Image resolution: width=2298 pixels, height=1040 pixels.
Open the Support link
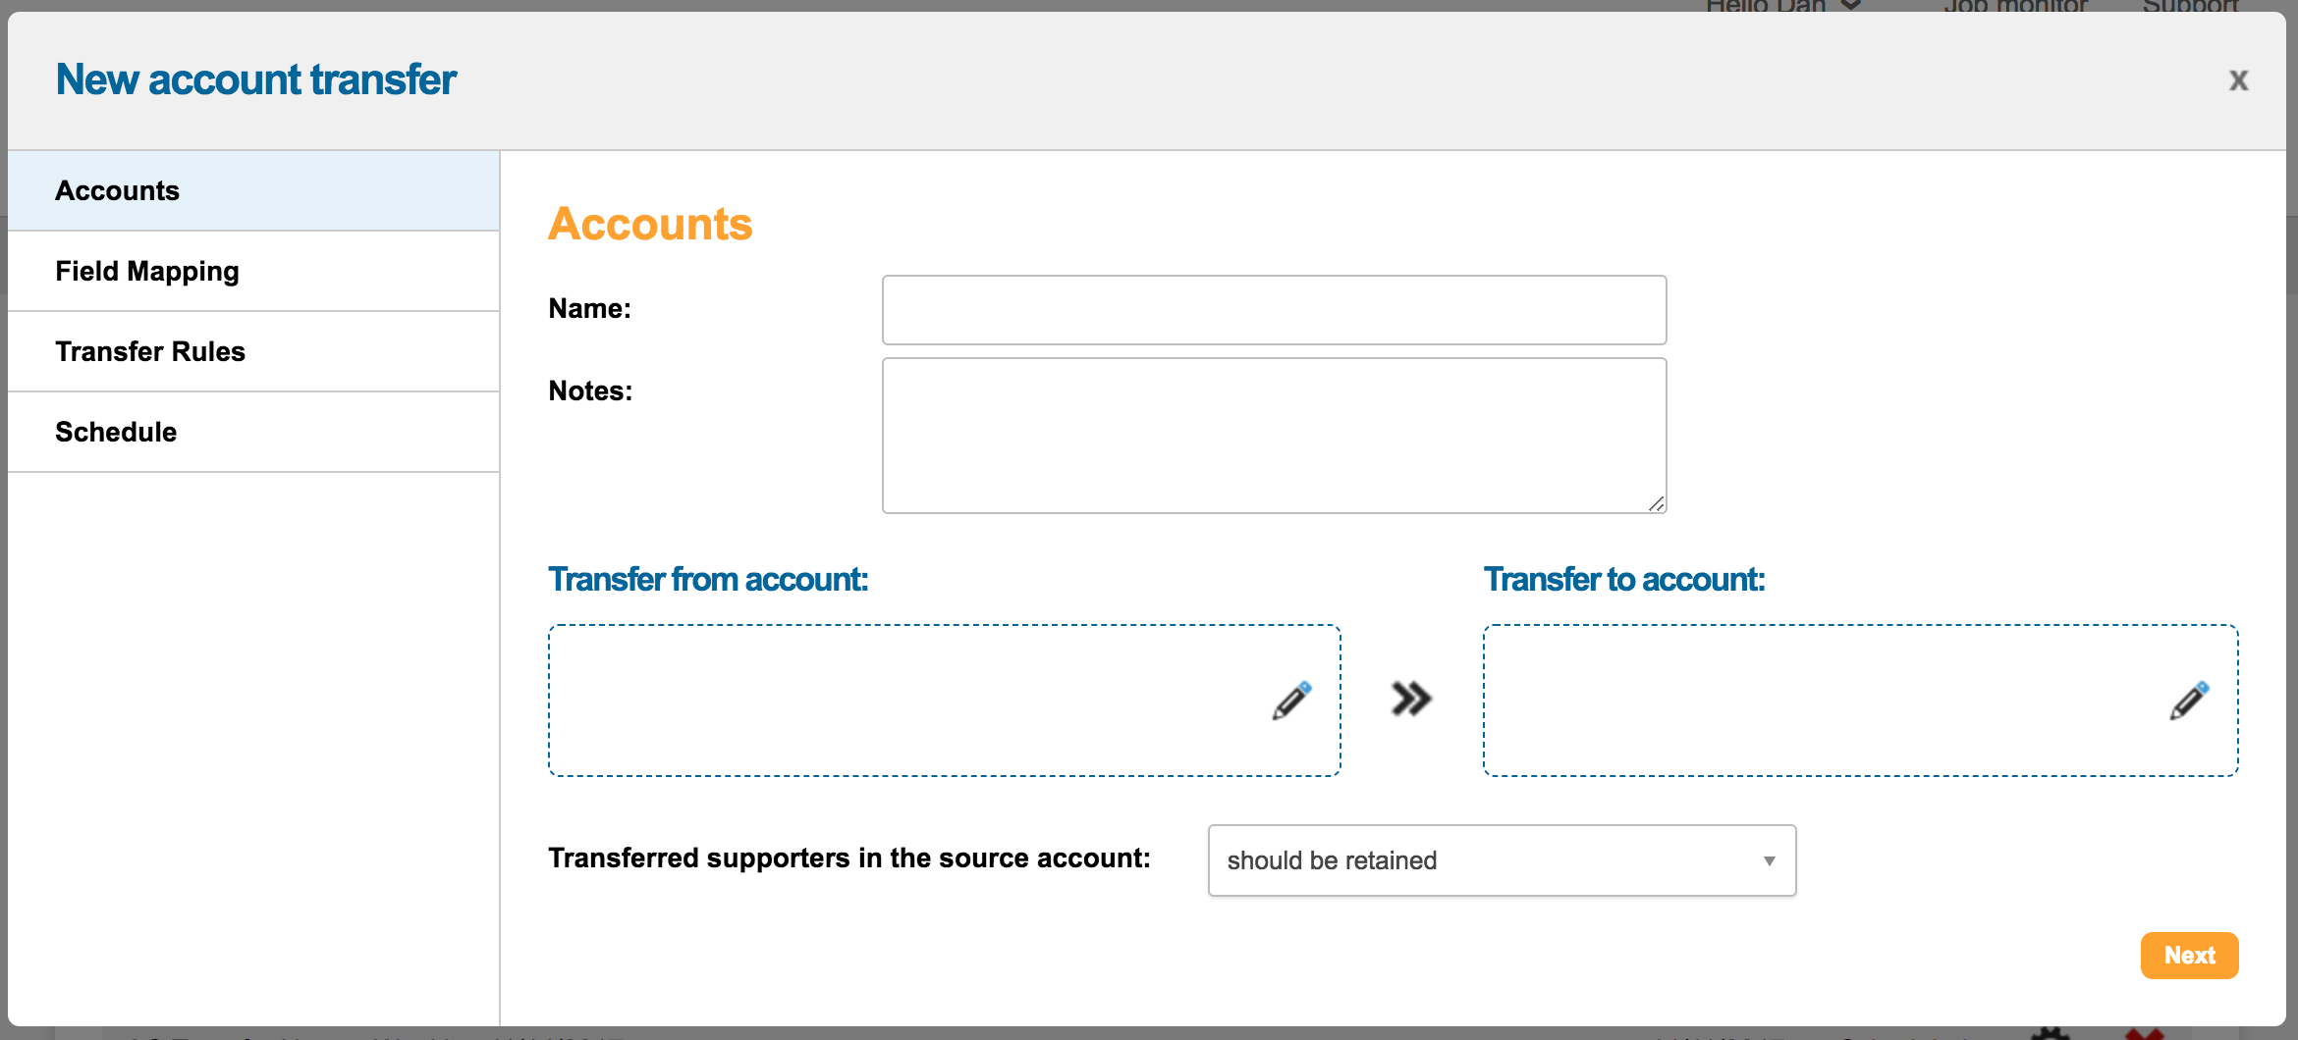click(x=2190, y=6)
